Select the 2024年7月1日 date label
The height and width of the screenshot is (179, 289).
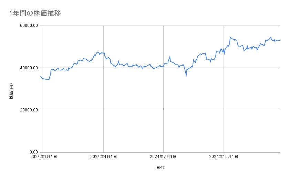pyautogui.click(x=163, y=157)
